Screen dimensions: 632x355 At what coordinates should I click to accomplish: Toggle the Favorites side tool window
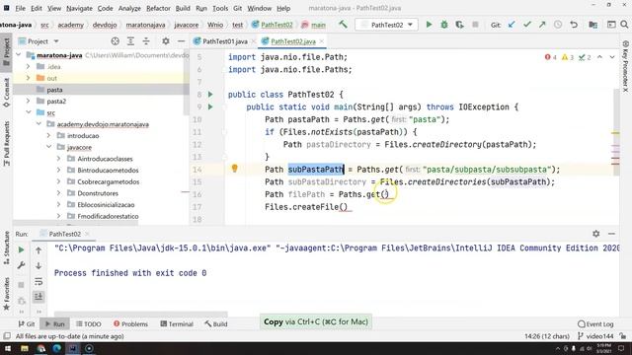click(x=7, y=294)
